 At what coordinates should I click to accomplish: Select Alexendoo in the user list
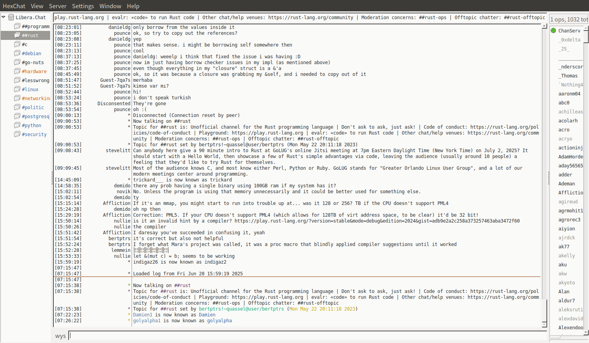[x=571, y=327]
